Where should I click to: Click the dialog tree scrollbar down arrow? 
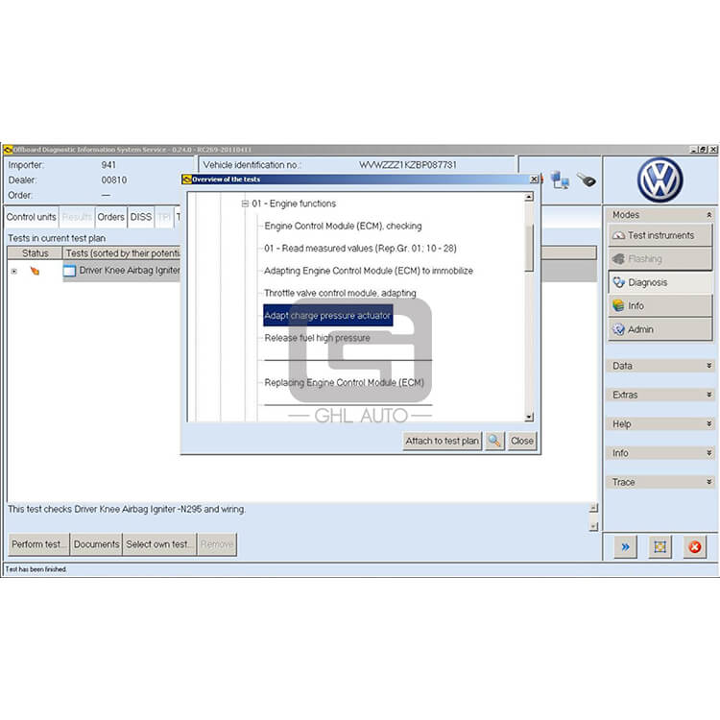click(x=529, y=417)
